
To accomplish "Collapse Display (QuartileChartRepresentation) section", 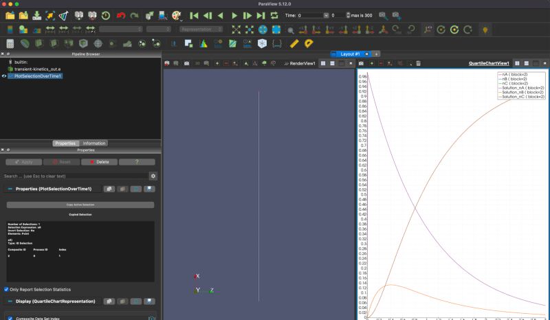I will tap(10, 301).
